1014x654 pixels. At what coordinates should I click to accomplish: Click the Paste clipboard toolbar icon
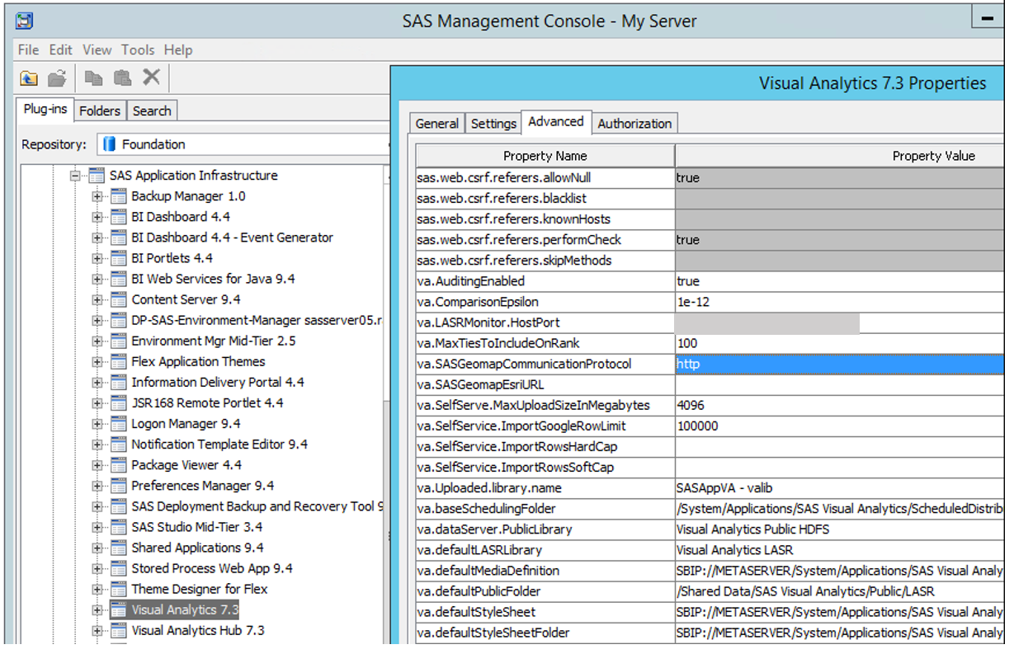point(123,78)
